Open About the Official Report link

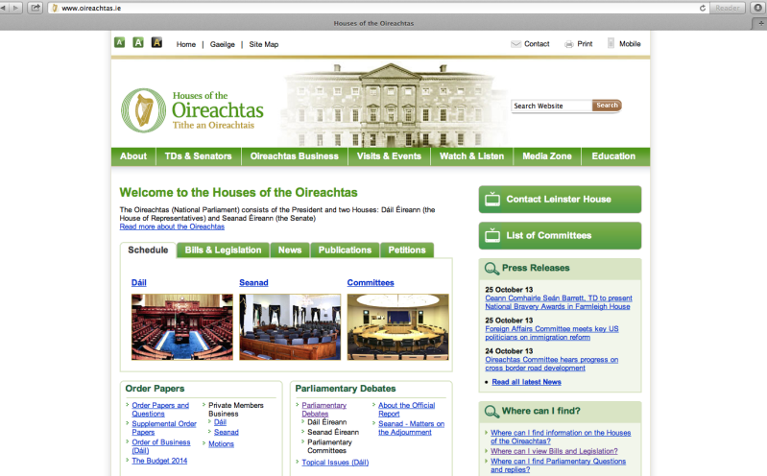406,410
